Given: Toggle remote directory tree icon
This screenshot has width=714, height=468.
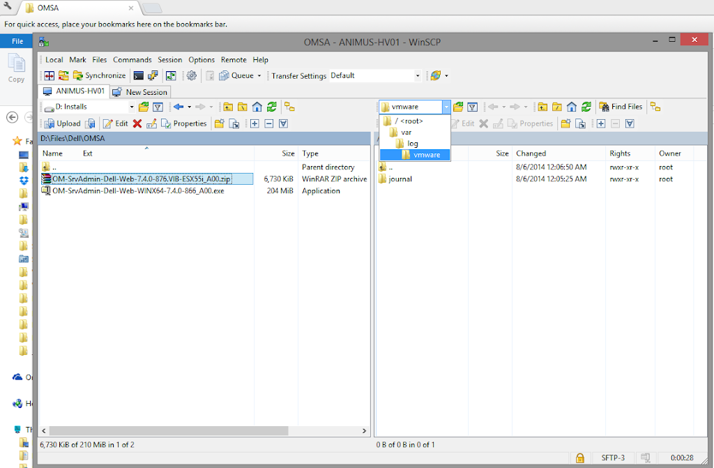Looking at the screenshot, I should click(x=655, y=107).
